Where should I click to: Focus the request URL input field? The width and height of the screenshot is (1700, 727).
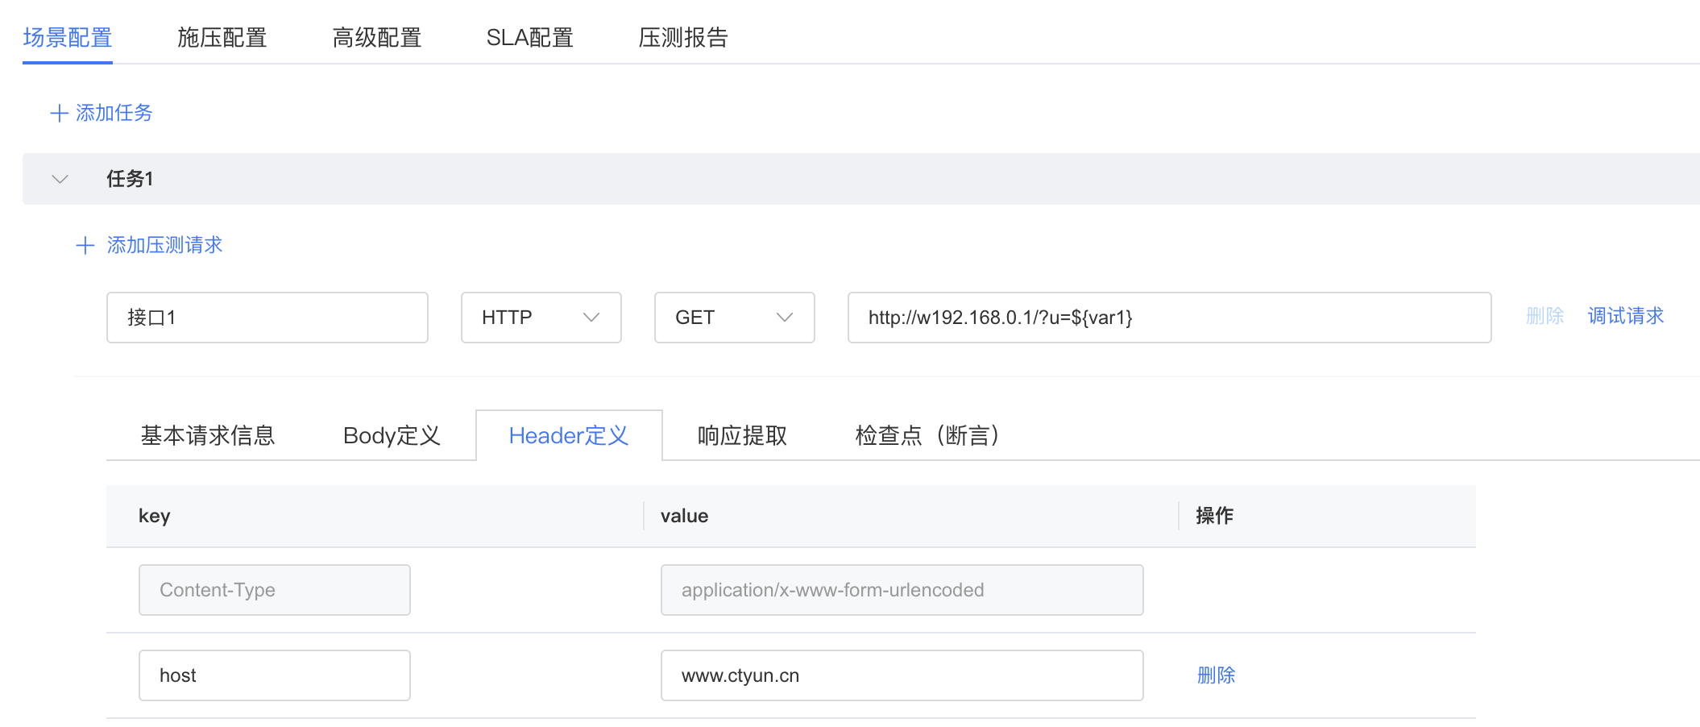[1168, 318]
